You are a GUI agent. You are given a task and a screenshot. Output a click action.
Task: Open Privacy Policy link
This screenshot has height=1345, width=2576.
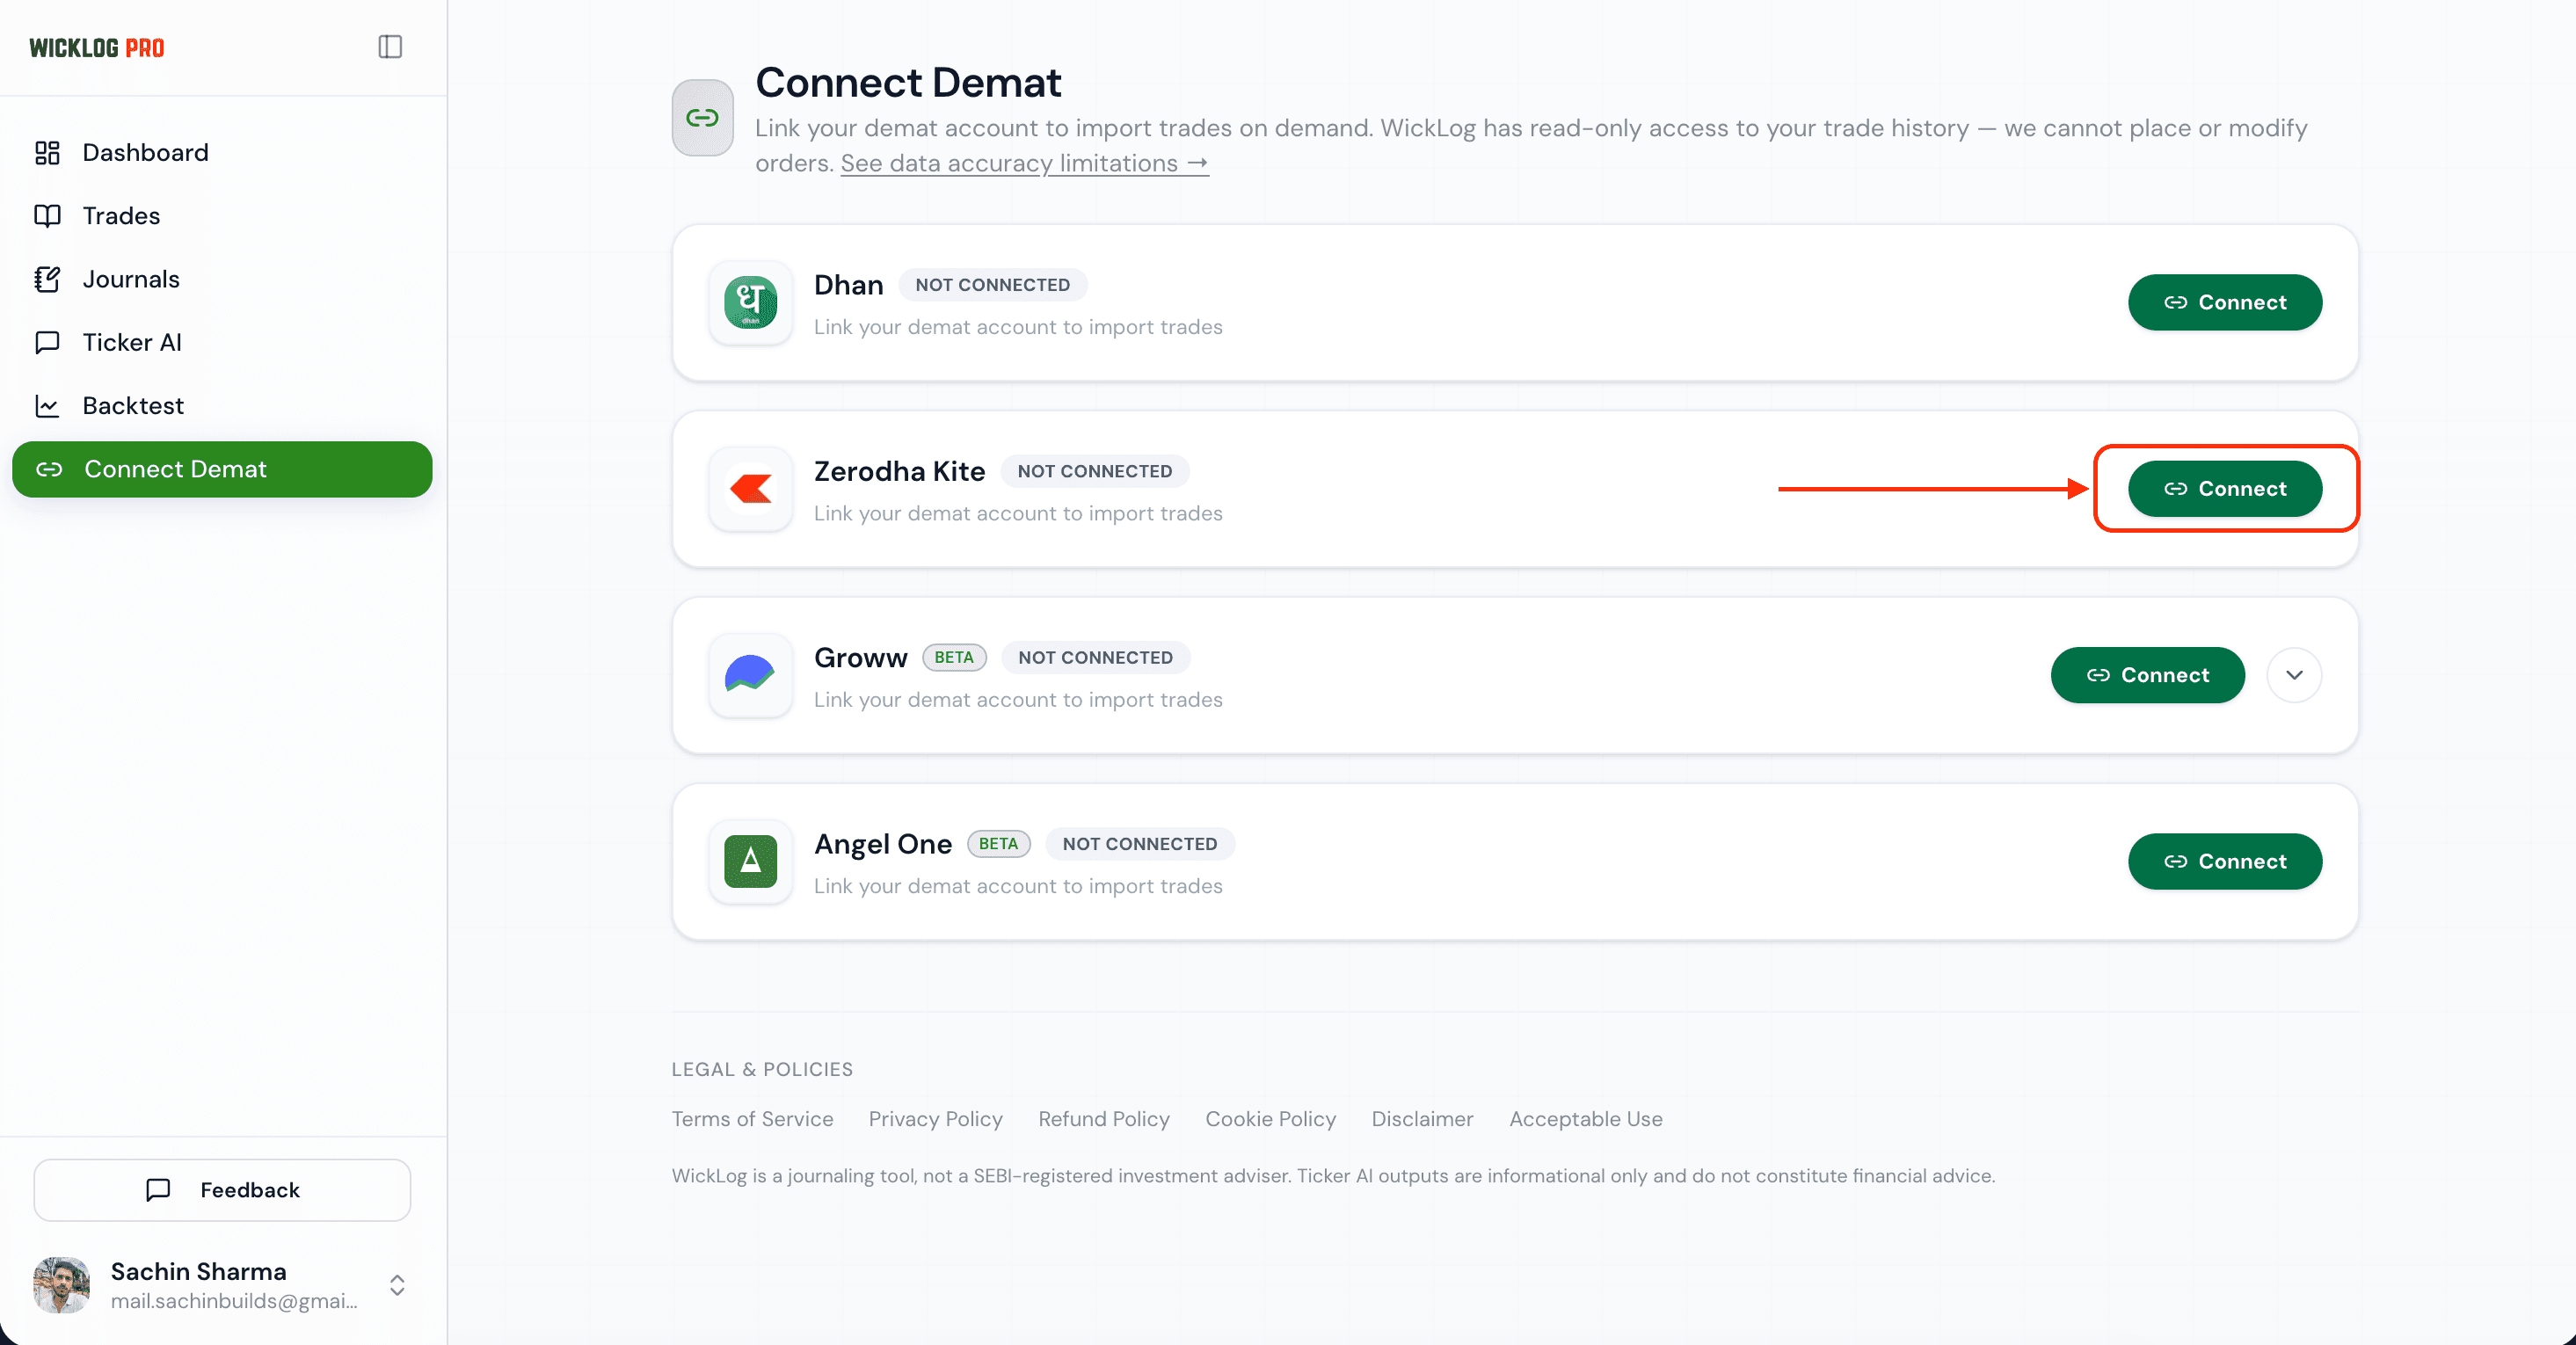[x=935, y=1119]
